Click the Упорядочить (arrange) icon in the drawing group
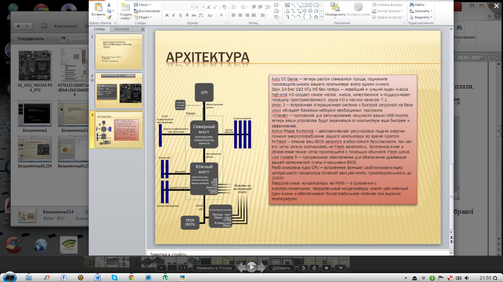Viewport: 503px width, 282px height. 335,7
